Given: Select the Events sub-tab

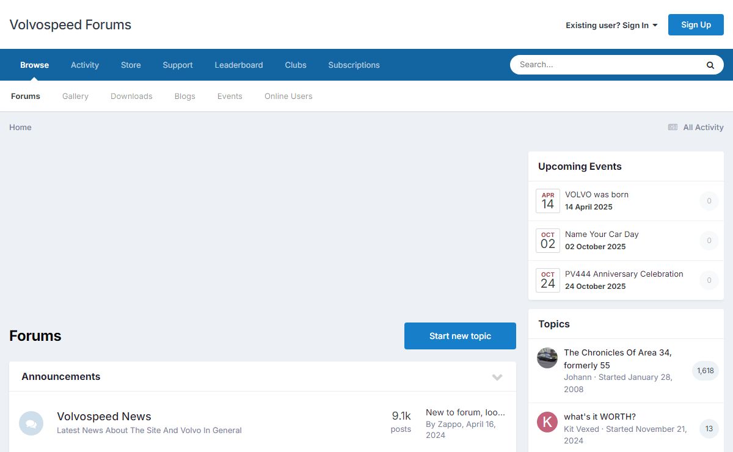Looking at the screenshot, I should pos(230,96).
